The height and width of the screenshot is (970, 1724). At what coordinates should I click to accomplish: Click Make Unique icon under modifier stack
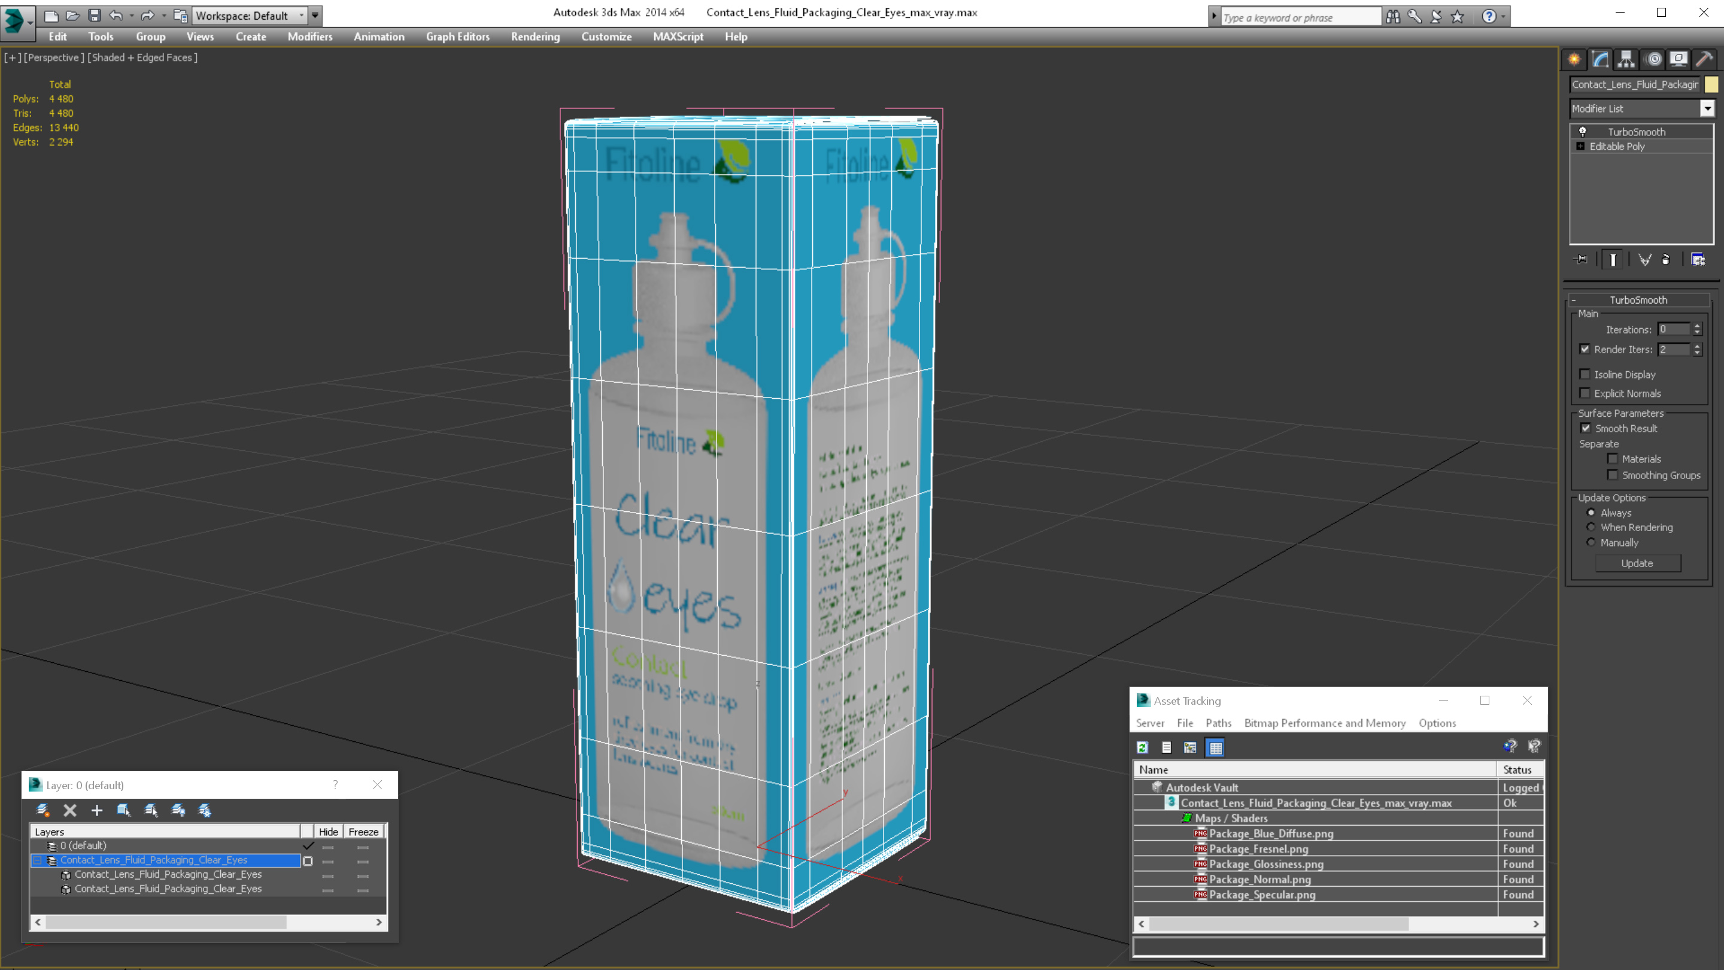click(1644, 260)
